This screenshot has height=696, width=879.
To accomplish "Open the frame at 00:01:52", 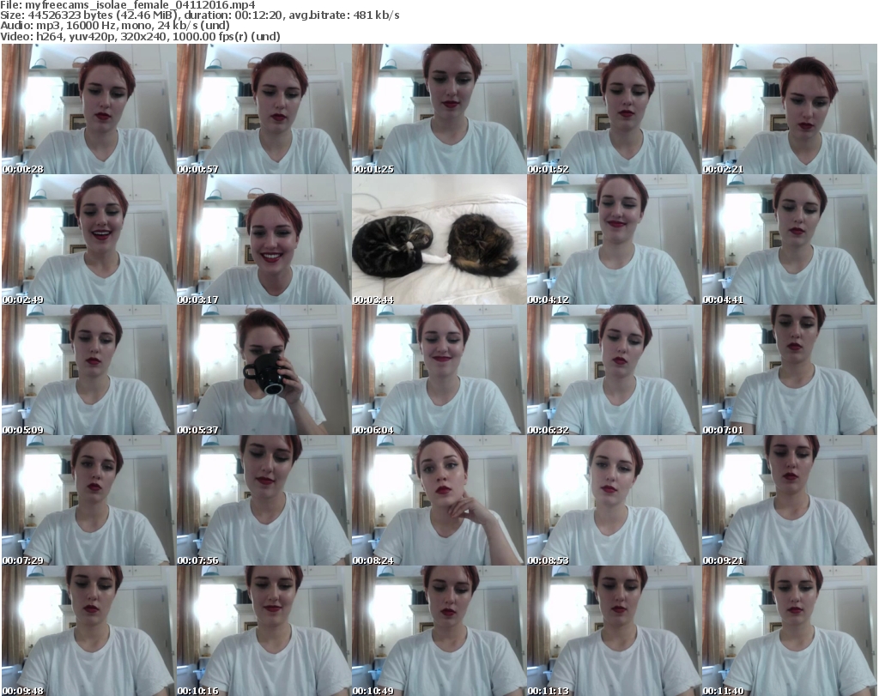I will (x=614, y=109).
